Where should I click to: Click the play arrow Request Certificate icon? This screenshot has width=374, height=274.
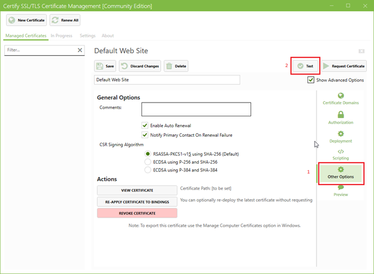(326, 66)
